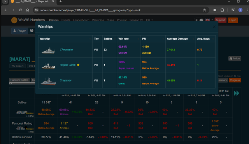Click the WoWS Numbers logo
This screenshot has height=144, width=249.
[28, 20]
